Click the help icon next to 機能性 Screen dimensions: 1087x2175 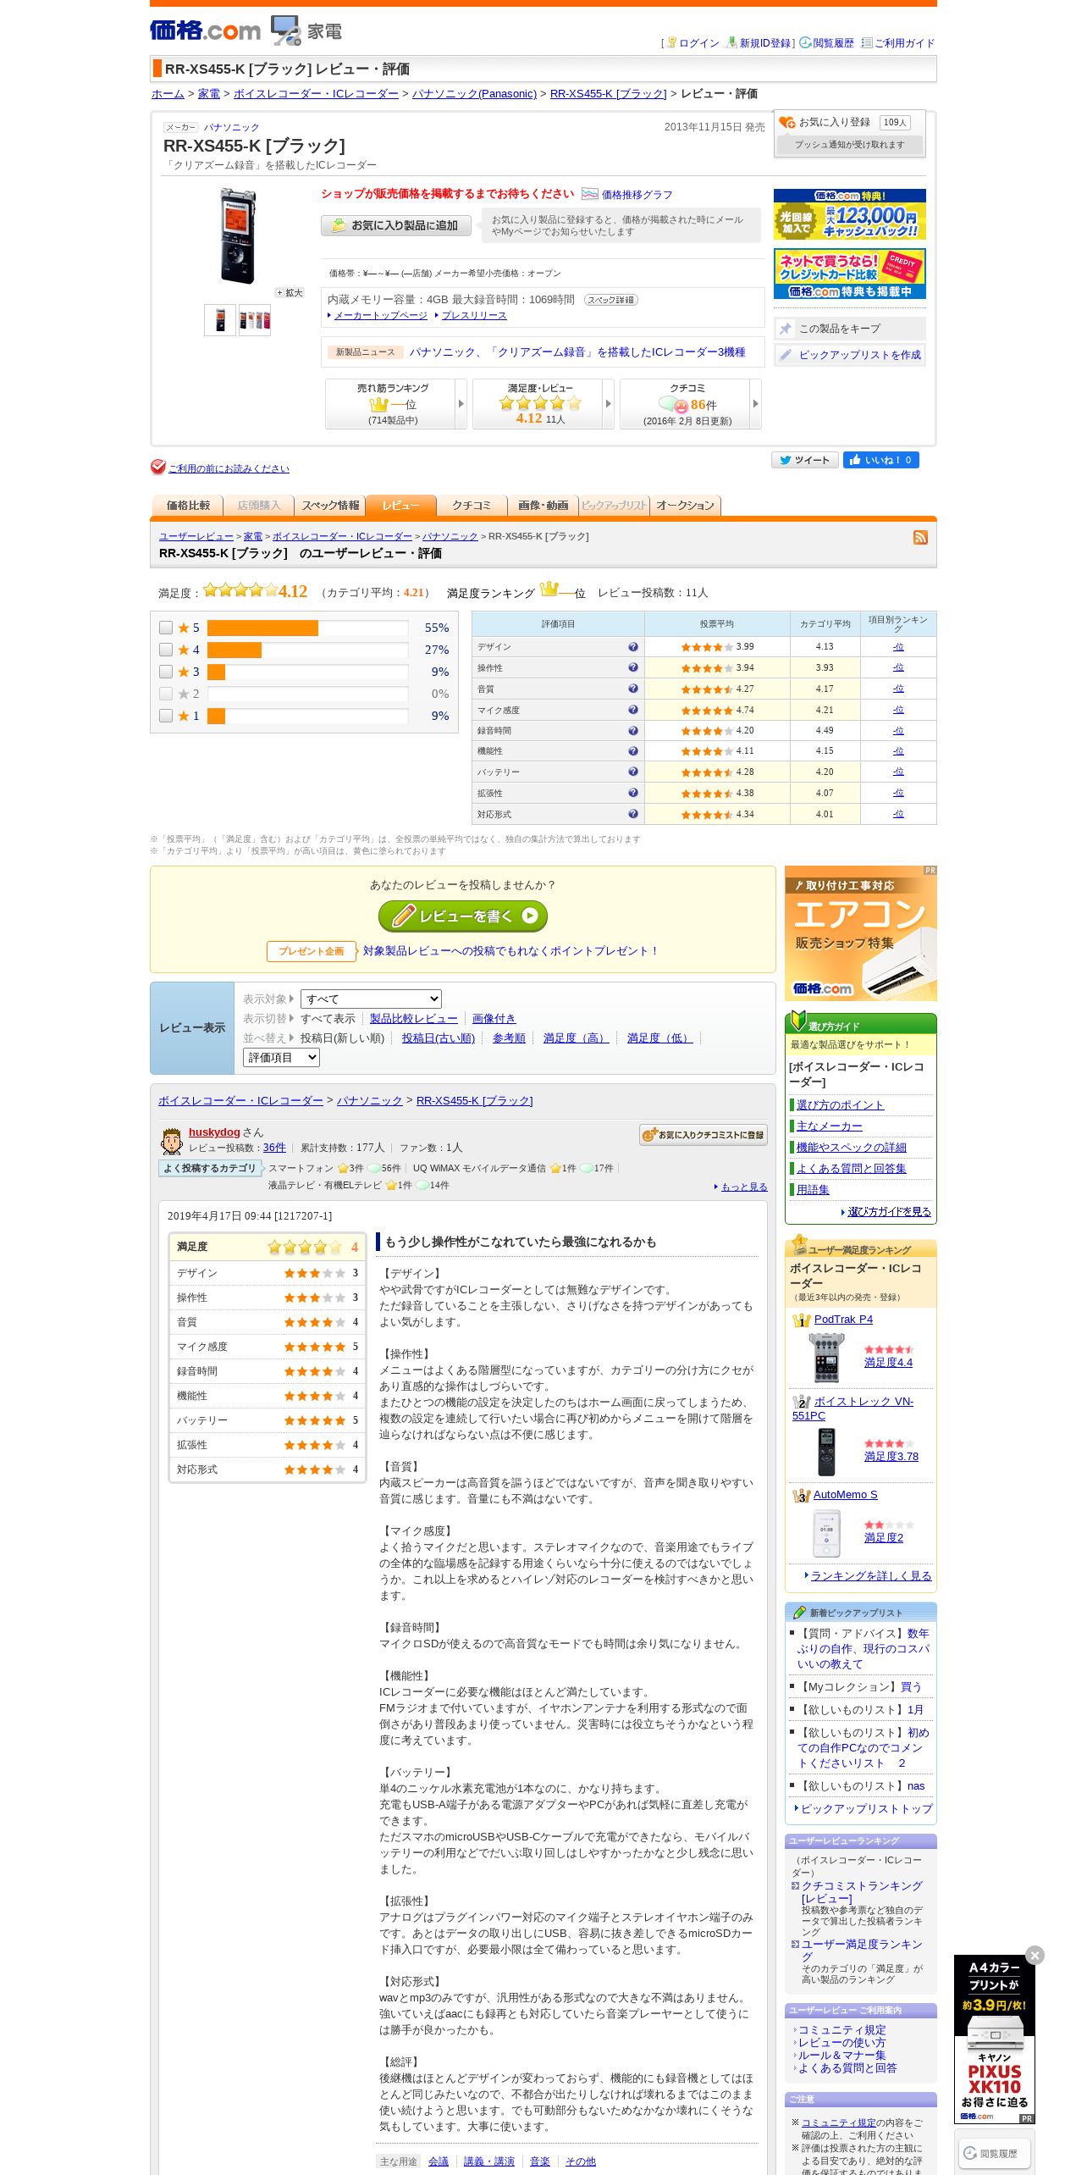coord(632,750)
